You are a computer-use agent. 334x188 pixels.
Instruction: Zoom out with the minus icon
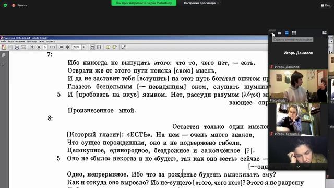(61, 47)
